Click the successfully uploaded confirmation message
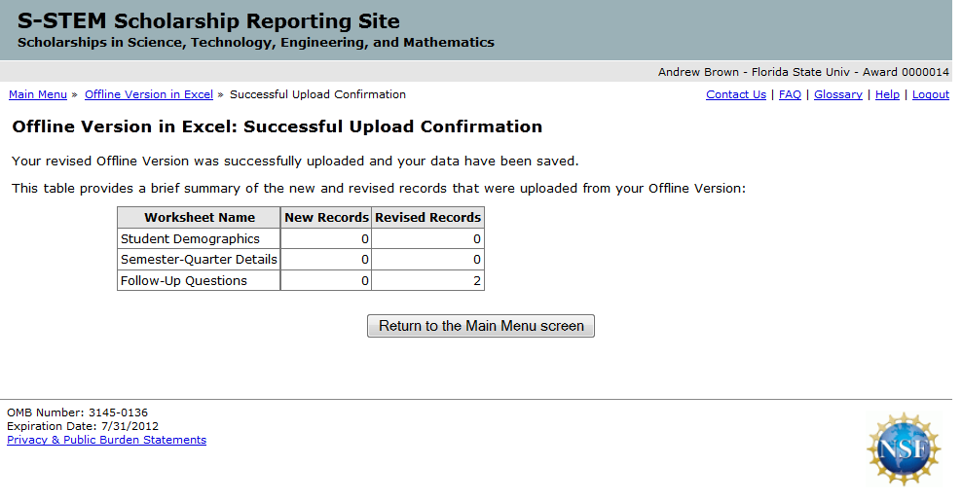The image size is (962, 502). click(295, 161)
